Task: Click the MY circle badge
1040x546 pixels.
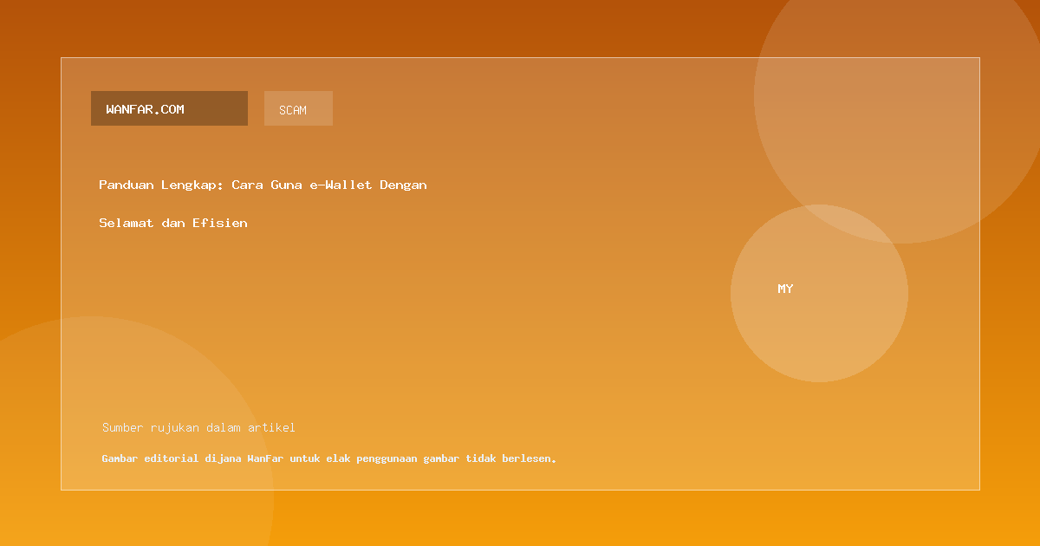Action: coord(819,293)
